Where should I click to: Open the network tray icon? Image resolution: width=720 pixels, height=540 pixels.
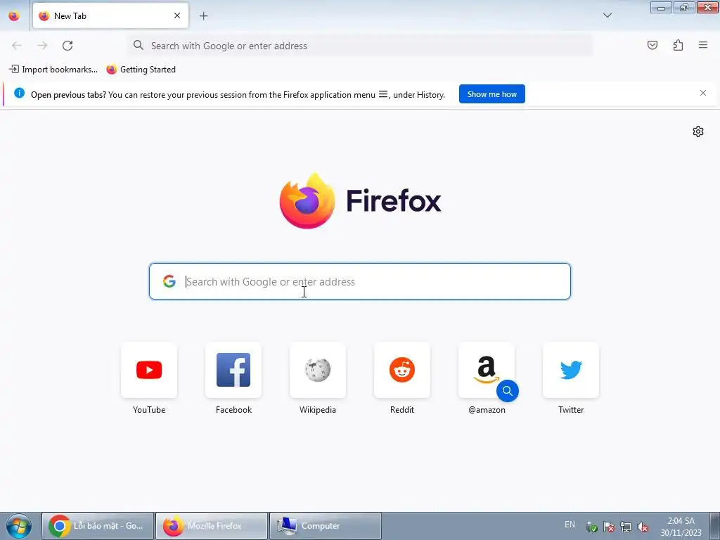pos(625,527)
